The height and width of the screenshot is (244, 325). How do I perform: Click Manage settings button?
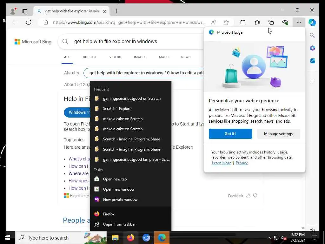(x=278, y=134)
